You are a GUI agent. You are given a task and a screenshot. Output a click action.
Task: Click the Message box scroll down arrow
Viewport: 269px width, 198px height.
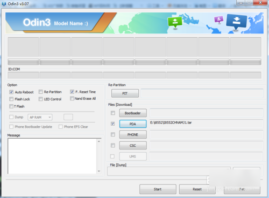point(99,171)
